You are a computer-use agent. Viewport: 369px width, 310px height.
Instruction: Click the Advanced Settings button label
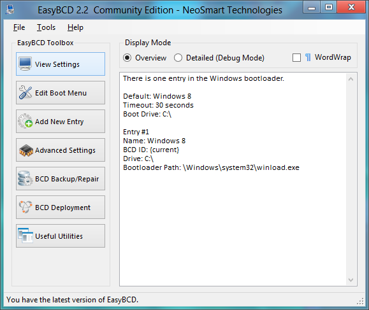[65, 150]
